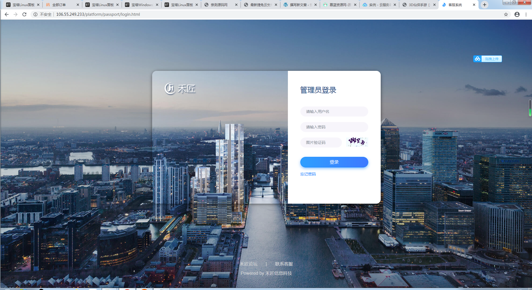Open the 联系客服 footer link
The height and width of the screenshot is (290, 532).
click(x=284, y=264)
